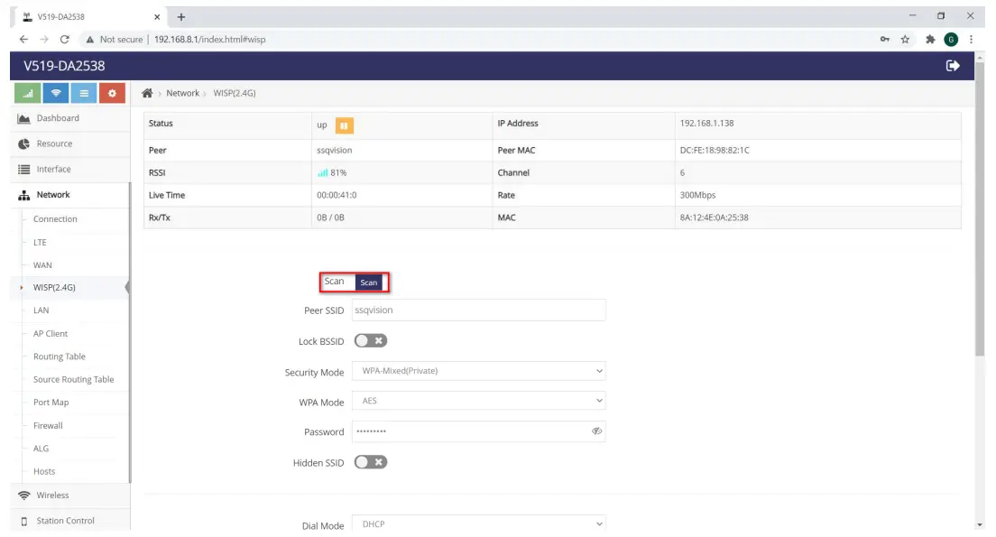Open a new browser tab
This screenshot has width=996, height=537.
(x=181, y=17)
